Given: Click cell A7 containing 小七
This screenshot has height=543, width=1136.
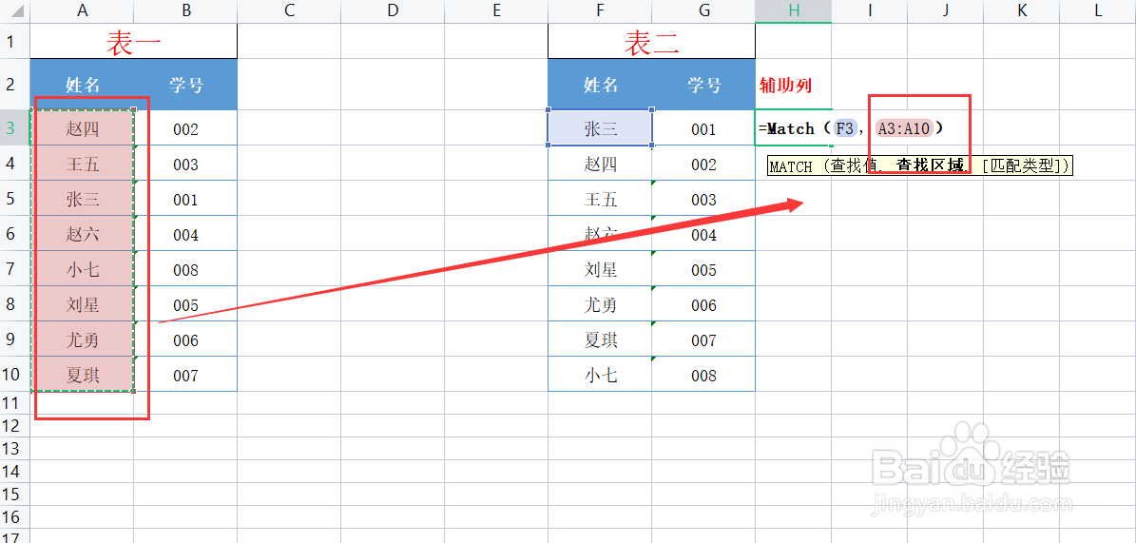Looking at the screenshot, I should tap(82, 268).
